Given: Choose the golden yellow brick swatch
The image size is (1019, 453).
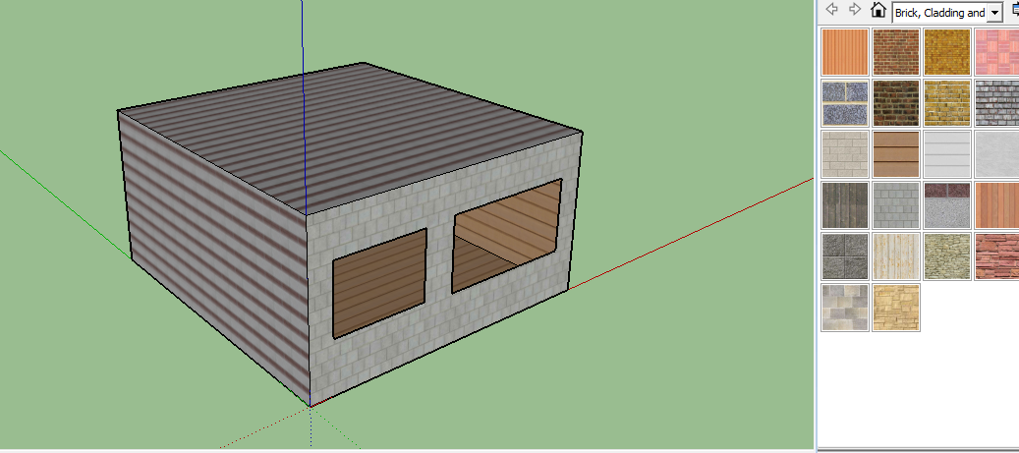Looking at the screenshot, I should [x=947, y=51].
